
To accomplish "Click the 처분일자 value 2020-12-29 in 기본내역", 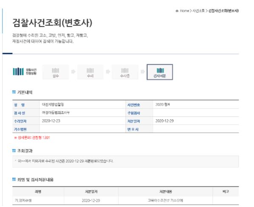I will [x=164, y=121].
